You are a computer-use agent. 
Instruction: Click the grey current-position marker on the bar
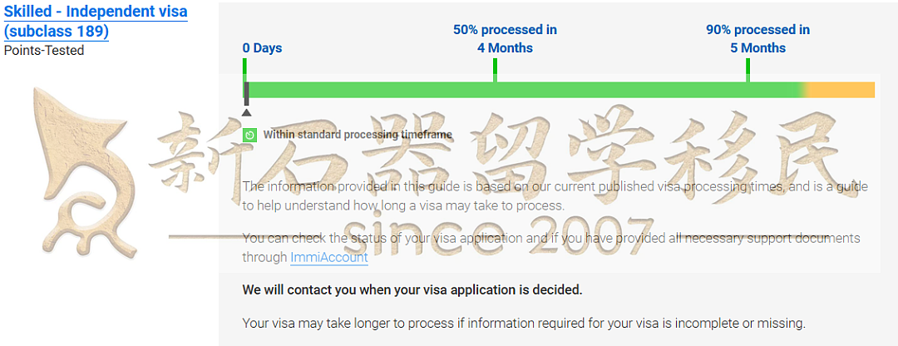(x=246, y=93)
